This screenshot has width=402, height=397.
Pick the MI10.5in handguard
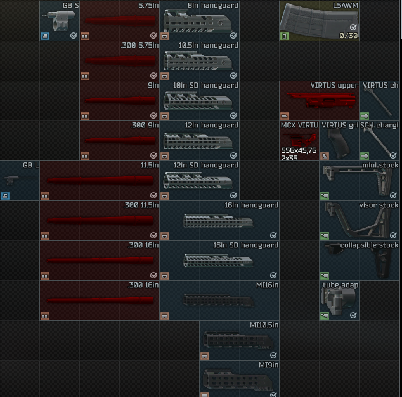pyautogui.click(x=240, y=341)
